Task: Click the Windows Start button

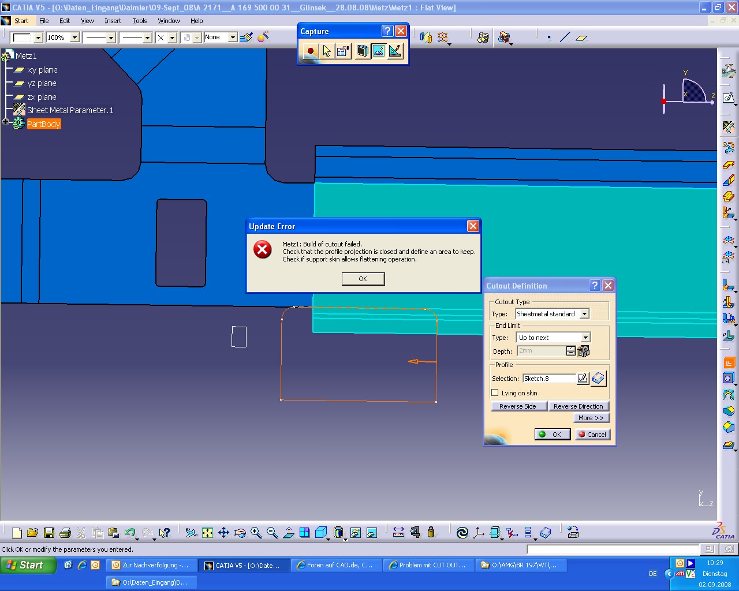Action: 28,565
